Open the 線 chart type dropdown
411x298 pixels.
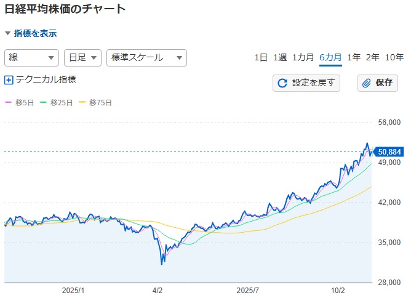tap(31, 57)
